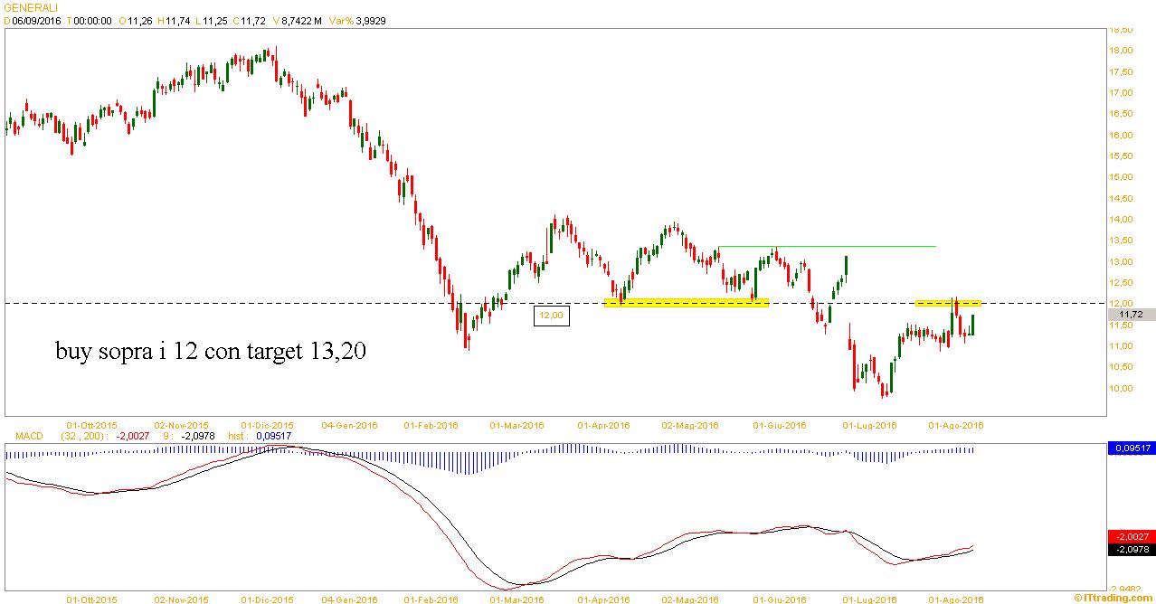Click the 10,00 level on price axis
1156x604 pixels.
tap(1121, 389)
